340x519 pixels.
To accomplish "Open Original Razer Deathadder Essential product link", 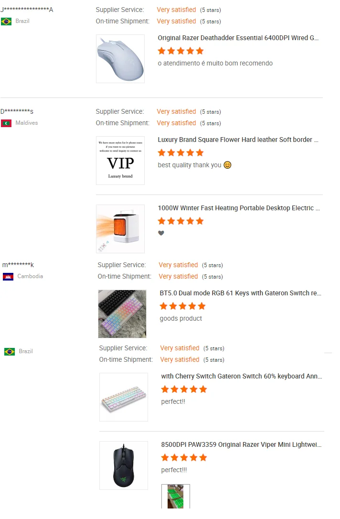I will coord(238,38).
